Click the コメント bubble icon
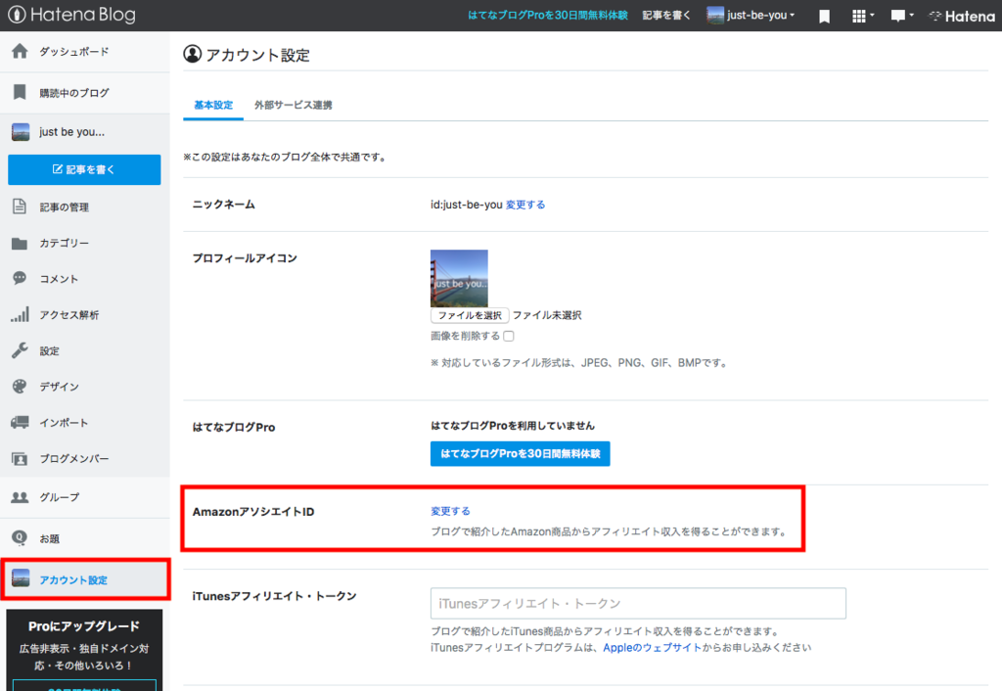The image size is (1002, 691). pyautogui.click(x=20, y=279)
